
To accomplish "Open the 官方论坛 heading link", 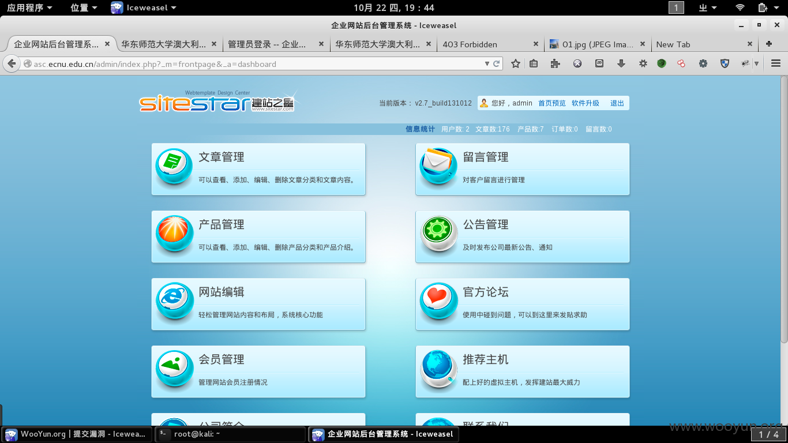I will [x=486, y=292].
